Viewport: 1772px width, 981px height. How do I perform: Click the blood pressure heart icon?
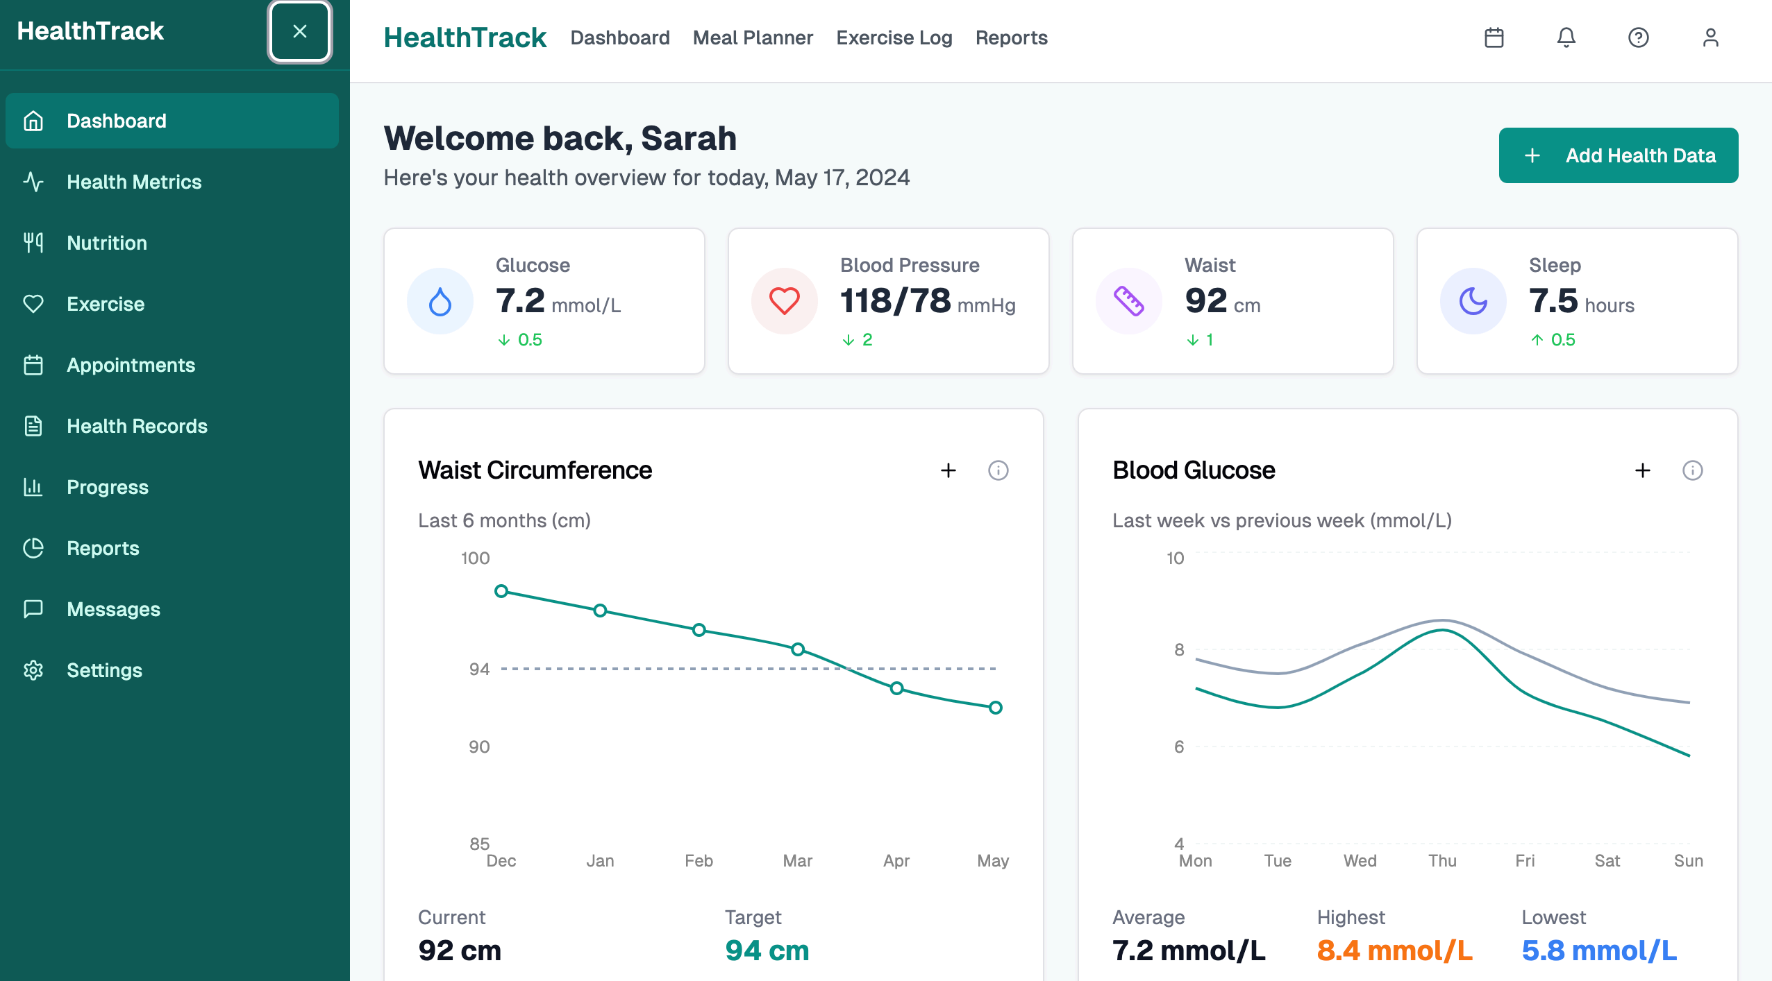(785, 301)
